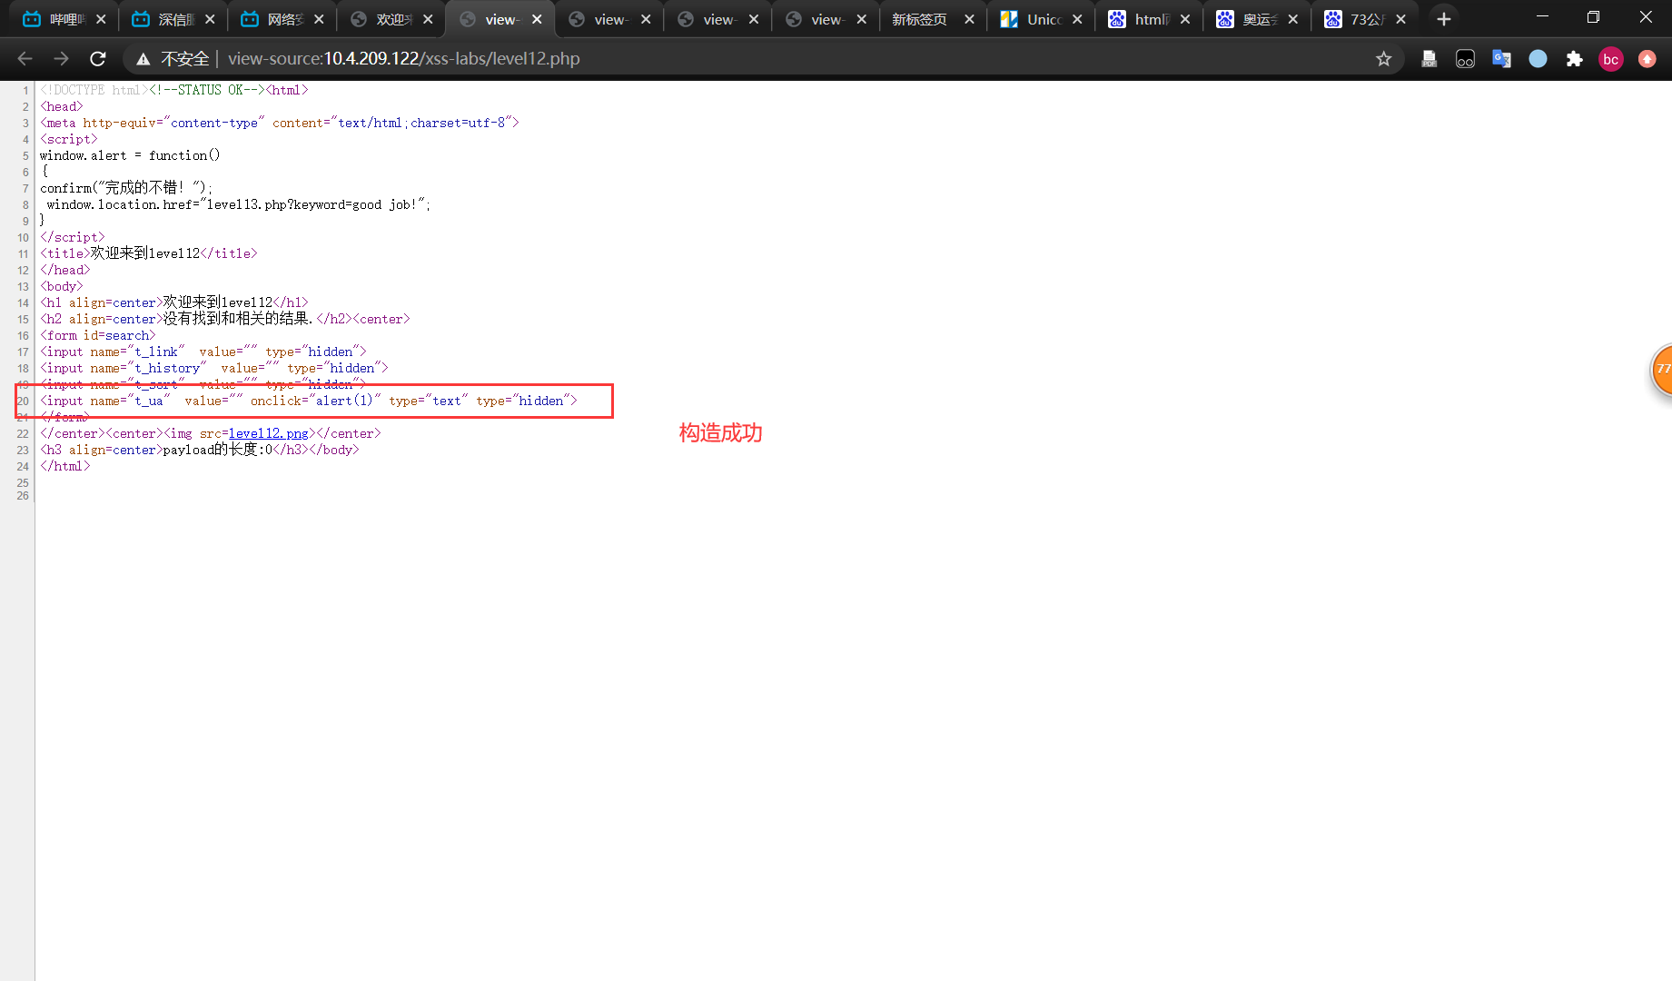1672x981 pixels.
Task: Close the 欢迎来 tab
Action: [428, 19]
